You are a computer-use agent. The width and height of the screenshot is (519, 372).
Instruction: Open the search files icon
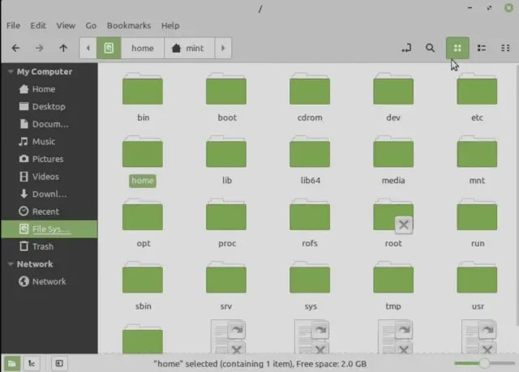[x=431, y=48]
